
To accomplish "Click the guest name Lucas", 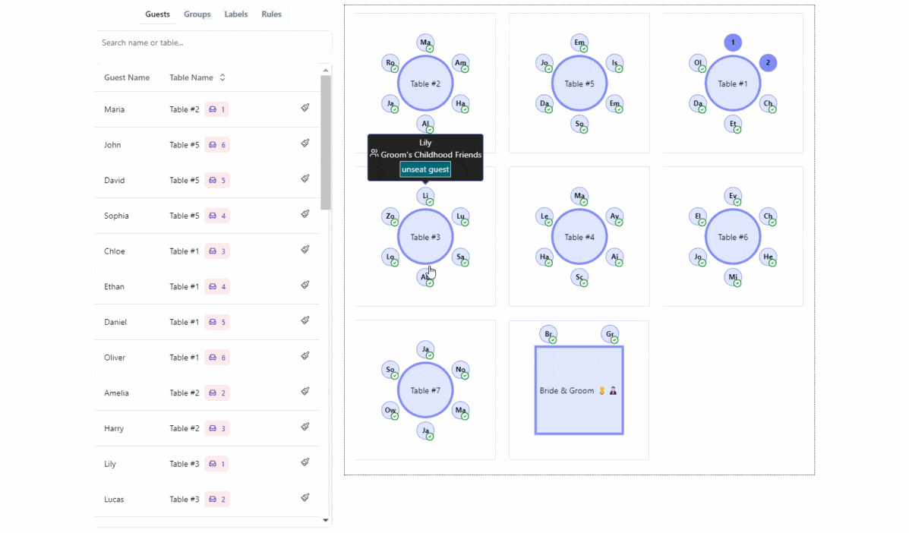I will click(x=114, y=500).
